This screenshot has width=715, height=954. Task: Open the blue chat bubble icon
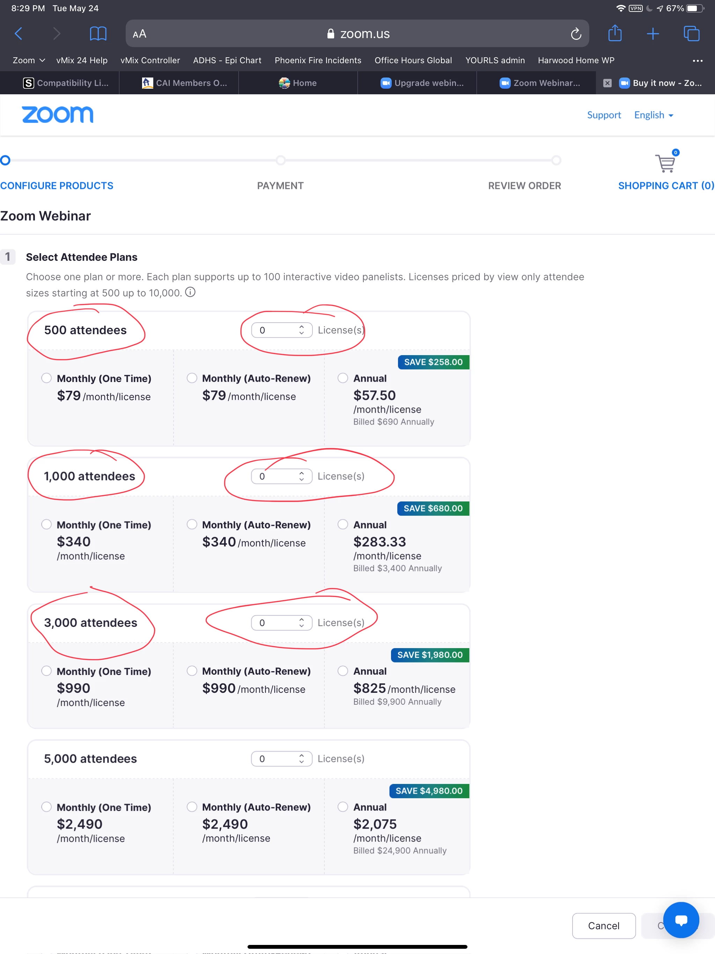point(681,920)
